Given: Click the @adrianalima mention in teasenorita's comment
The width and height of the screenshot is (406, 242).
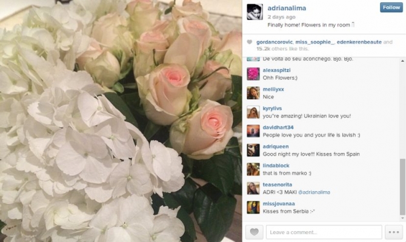Looking at the screenshot, I should tap(314, 192).
